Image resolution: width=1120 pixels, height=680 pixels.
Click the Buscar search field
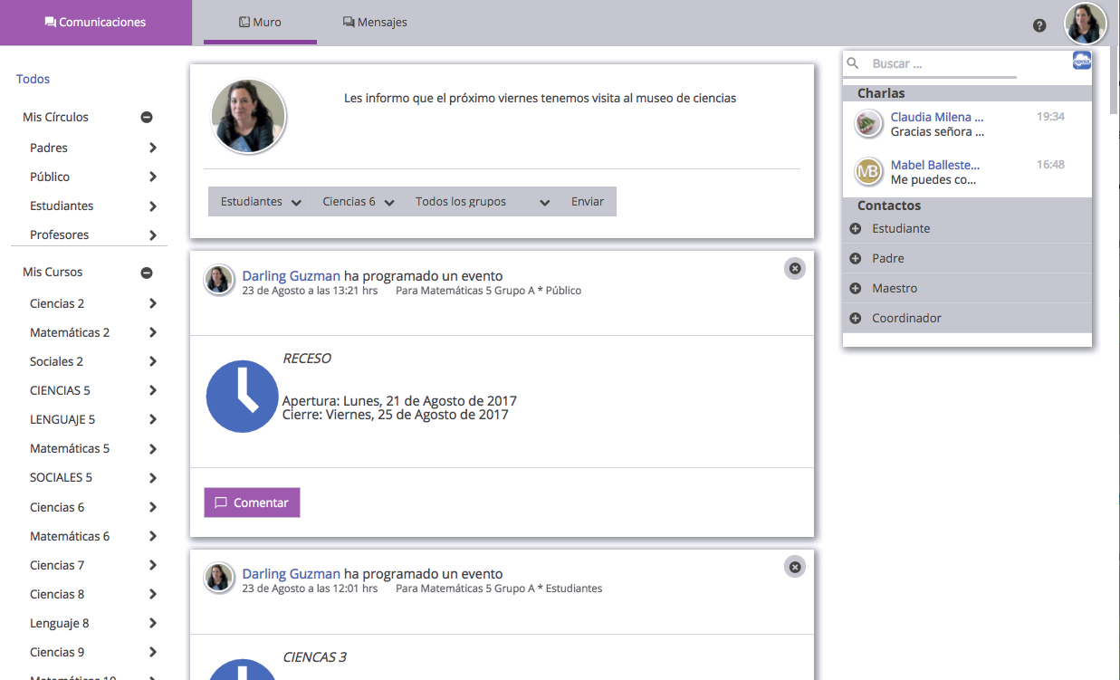point(942,64)
